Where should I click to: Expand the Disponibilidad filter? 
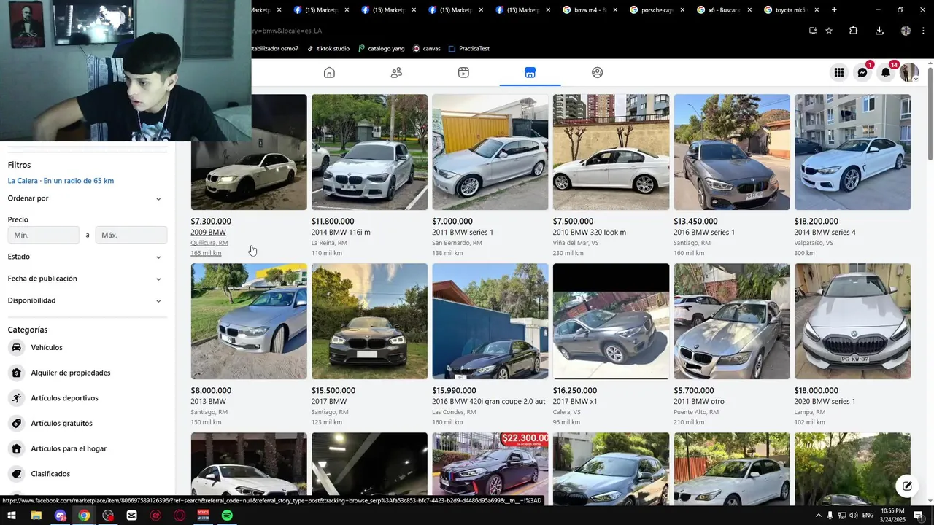(x=87, y=300)
